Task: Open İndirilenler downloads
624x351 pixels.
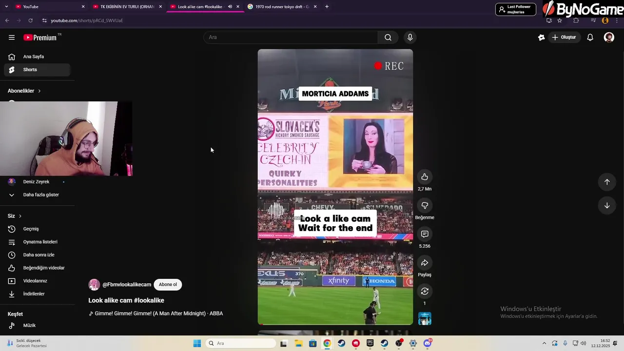Action: coord(38,294)
